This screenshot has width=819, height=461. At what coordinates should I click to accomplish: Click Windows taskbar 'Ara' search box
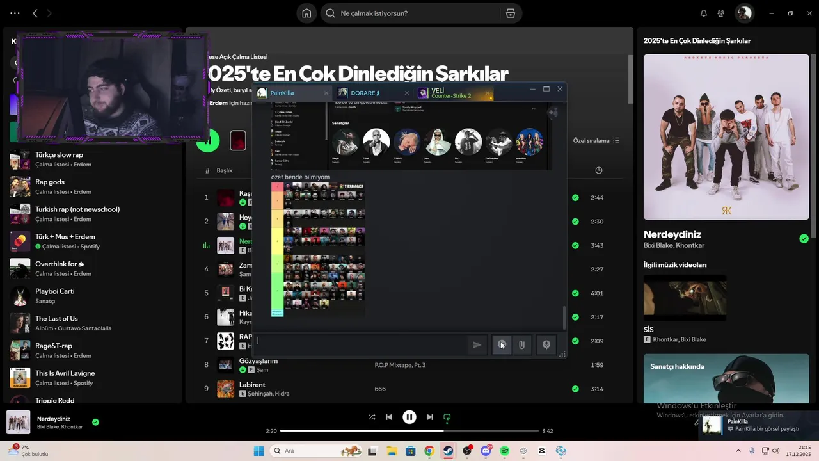click(317, 451)
